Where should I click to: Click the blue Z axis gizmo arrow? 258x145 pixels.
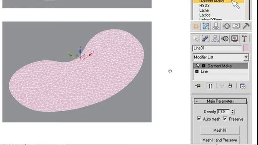pos(80,51)
